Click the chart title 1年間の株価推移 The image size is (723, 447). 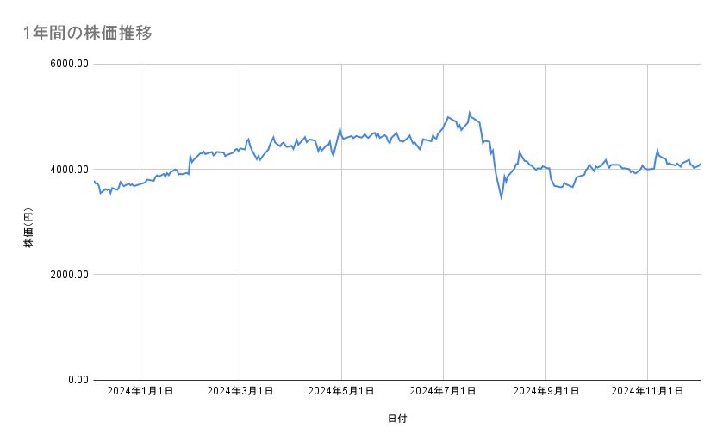(x=89, y=34)
